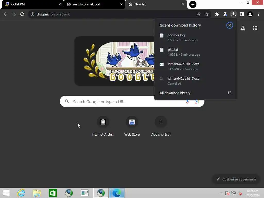Open the Windows Start button
This screenshot has width=264, height=198.
click(x=6, y=193)
